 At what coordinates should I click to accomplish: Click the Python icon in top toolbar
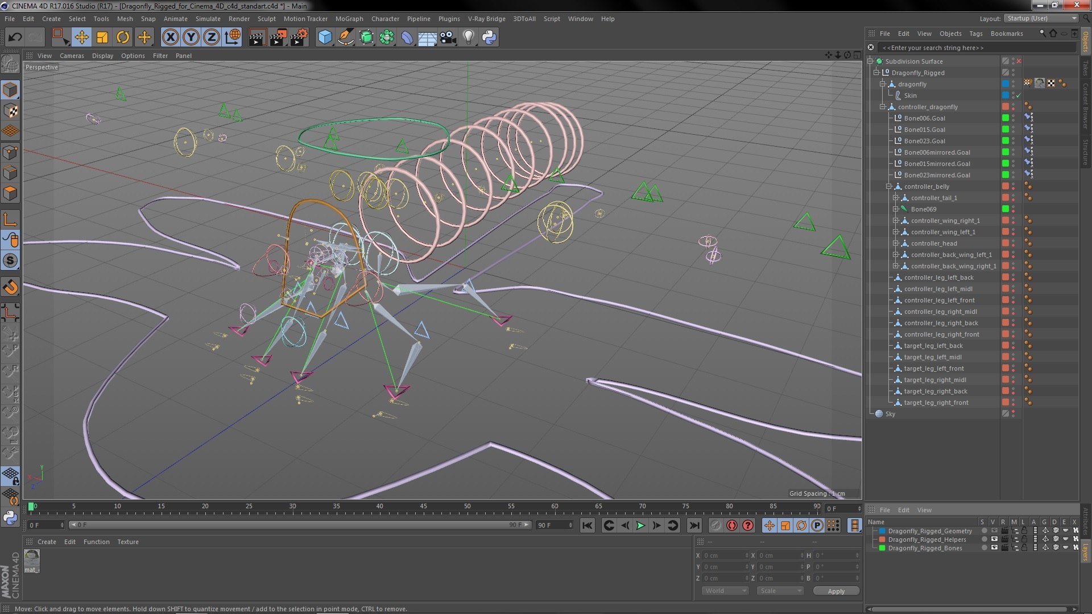click(x=489, y=38)
